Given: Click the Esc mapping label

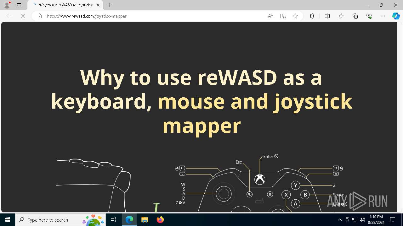Looking at the screenshot, I should click(x=239, y=162).
